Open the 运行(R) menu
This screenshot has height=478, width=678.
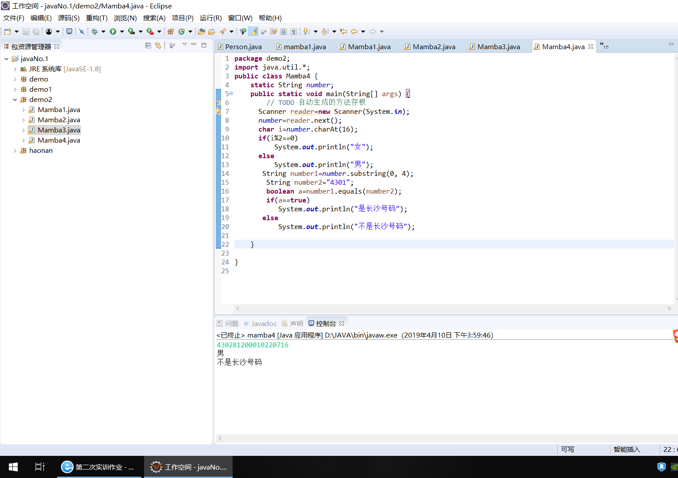[x=211, y=18]
